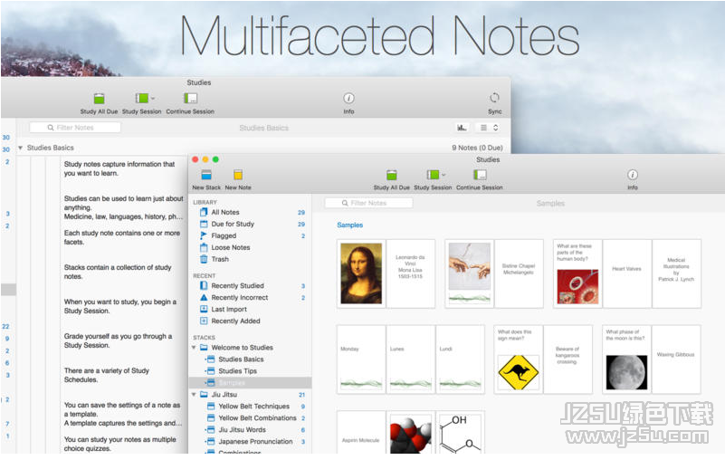Open Medical Illustrations Patrick Lynch card
The image size is (725, 460).
point(676,274)
